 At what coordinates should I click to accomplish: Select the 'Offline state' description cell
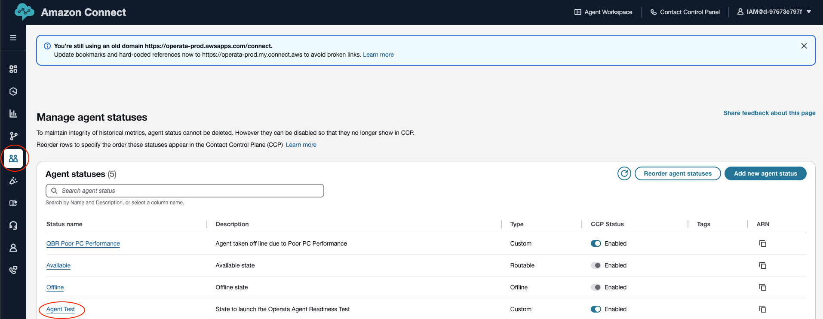tap(232, 287)
